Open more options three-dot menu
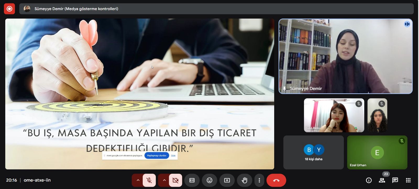The image size is (419, 189). point(259,180)
